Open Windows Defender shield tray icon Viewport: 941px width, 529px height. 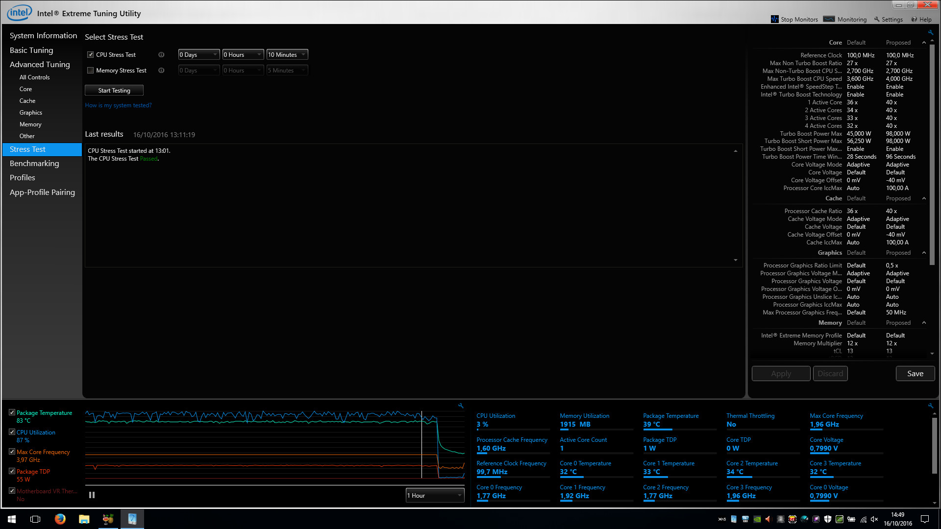(828, 519)
